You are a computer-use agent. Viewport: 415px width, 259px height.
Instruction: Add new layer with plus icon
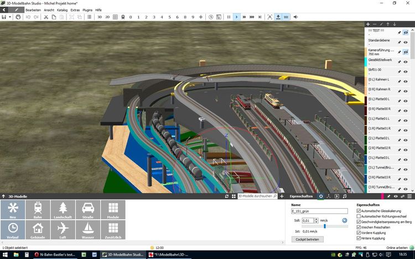point(368,24)
